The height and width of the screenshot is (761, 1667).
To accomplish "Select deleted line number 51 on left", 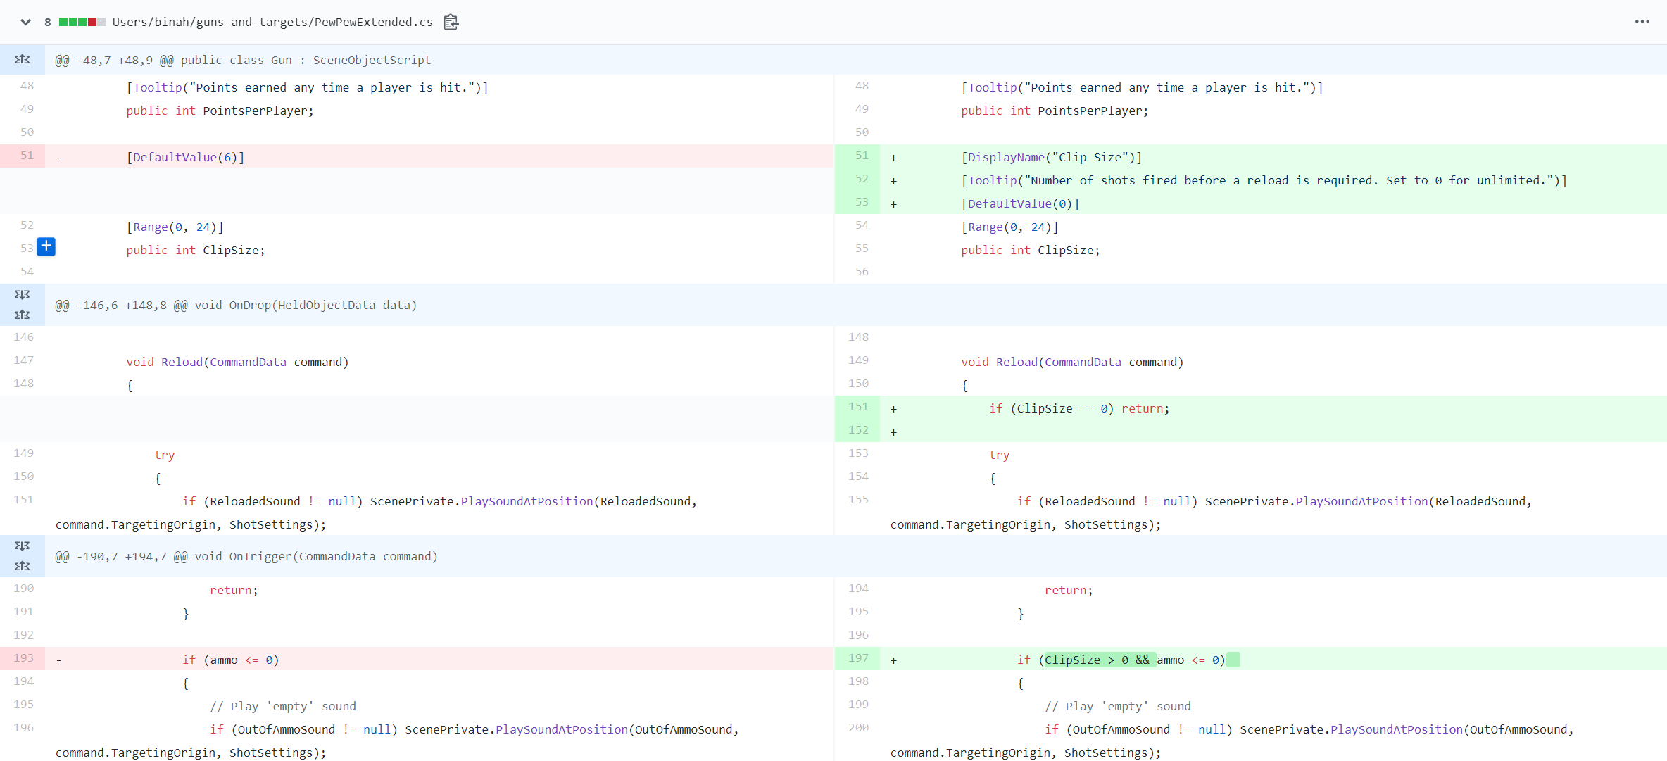I will pyautogui.click(x=27, y=156).
